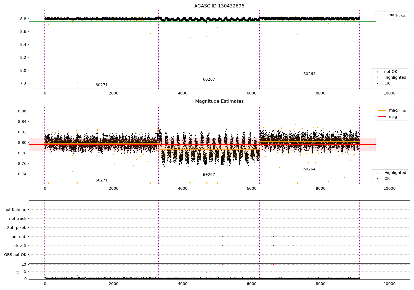The height and width of the screenshot is (290, 414).
Task: Click the 'Sat. pixel.' row label
Action: (x=17, y=228)
